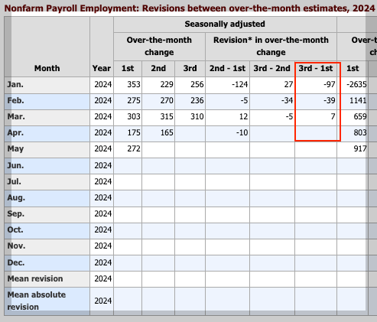Click February 3rd estimate value 236
Screen dimensions: 377x322
pos(197,100)
